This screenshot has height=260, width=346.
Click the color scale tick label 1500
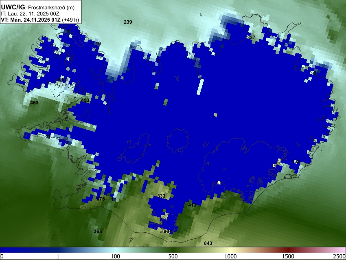288,256
